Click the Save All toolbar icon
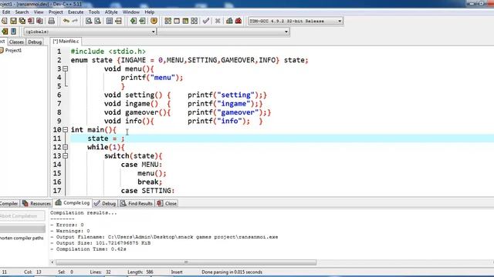This screenshot has height=277, width=494. (x=22, y=21)
